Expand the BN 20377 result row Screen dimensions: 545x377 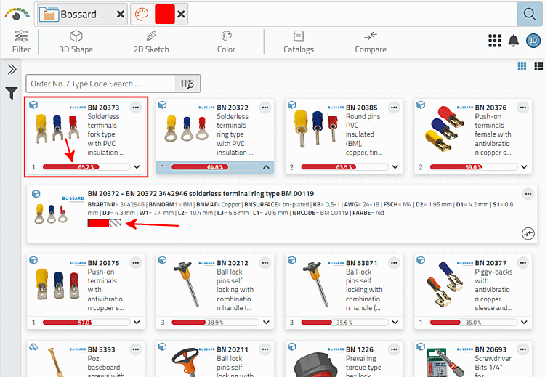(524, 322)
